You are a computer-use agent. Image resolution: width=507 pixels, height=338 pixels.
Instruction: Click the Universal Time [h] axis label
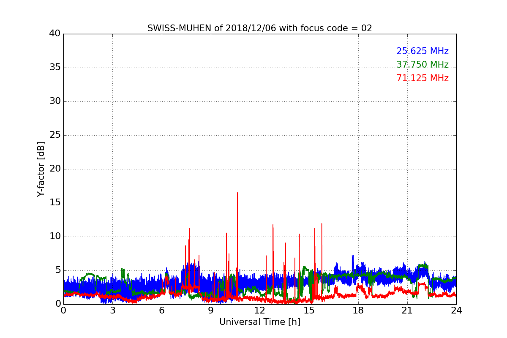click(259, 322)
